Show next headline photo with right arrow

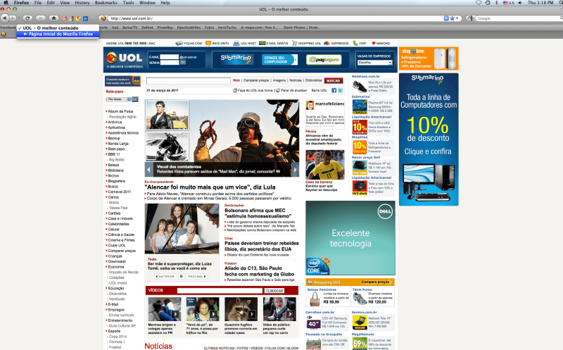pos(295,170)
